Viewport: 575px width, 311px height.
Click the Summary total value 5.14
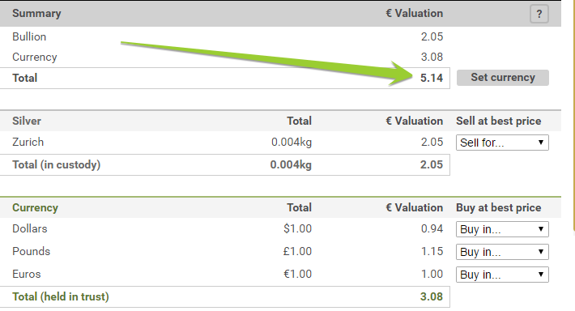[x=432, y=78]
